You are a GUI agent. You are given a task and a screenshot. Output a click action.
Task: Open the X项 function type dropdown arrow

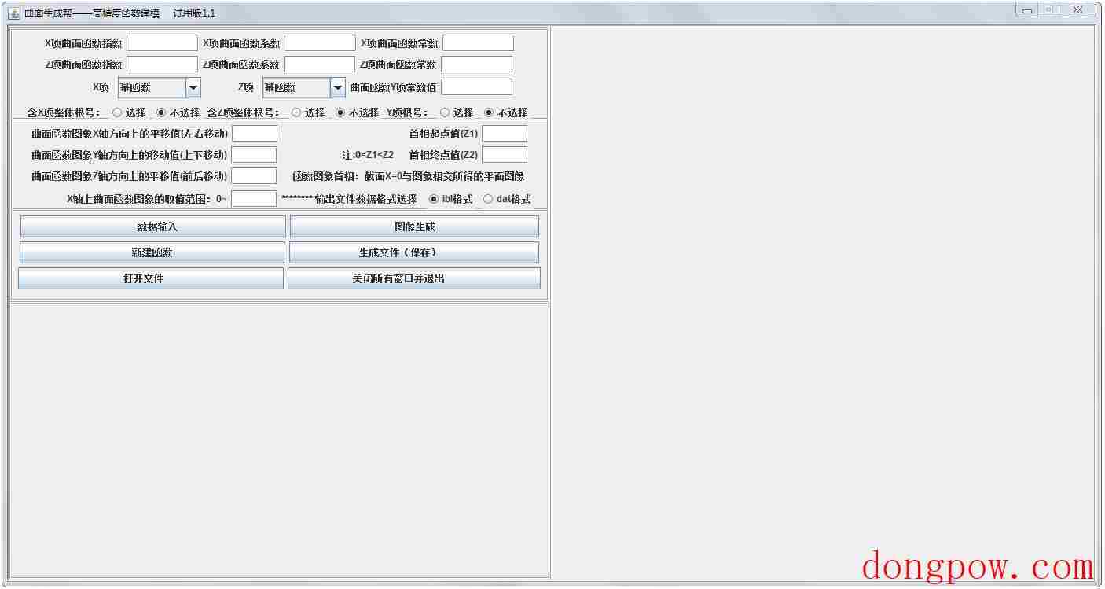pos(193,87)
